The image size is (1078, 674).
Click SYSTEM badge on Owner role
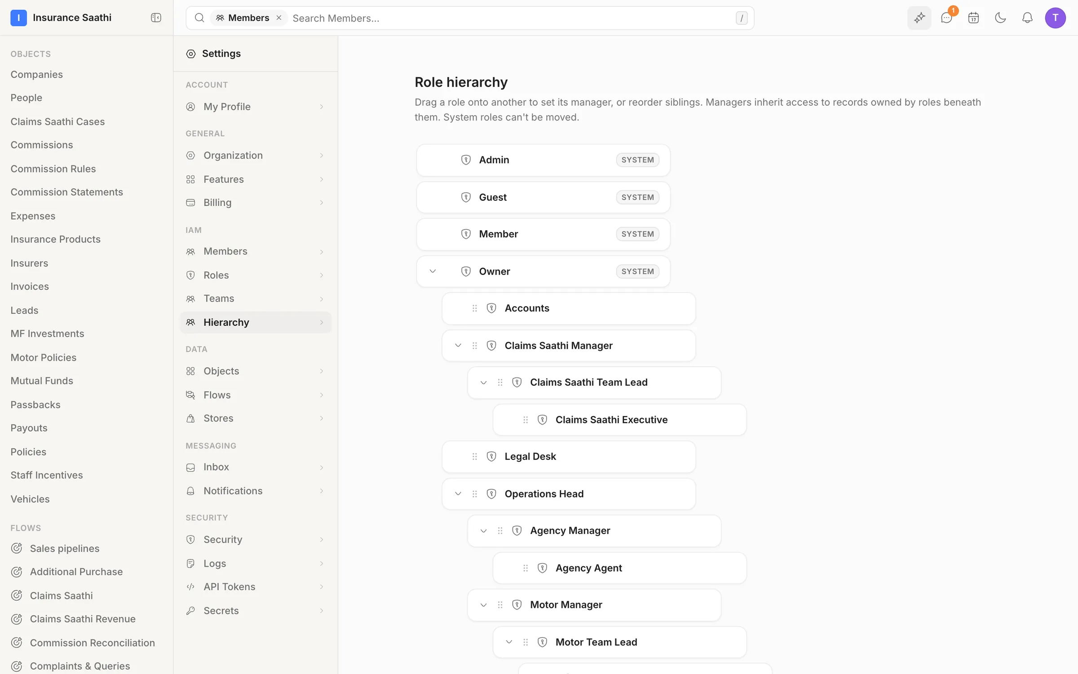point(637,271)
